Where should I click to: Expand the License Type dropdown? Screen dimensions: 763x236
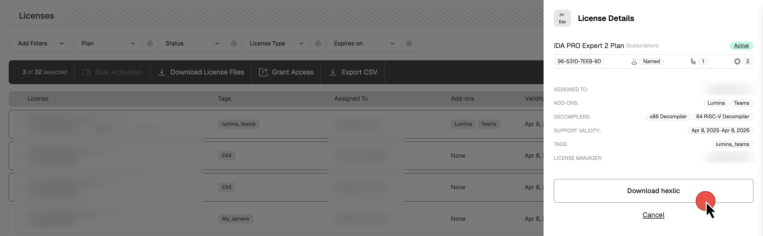[x=276, y=44]
